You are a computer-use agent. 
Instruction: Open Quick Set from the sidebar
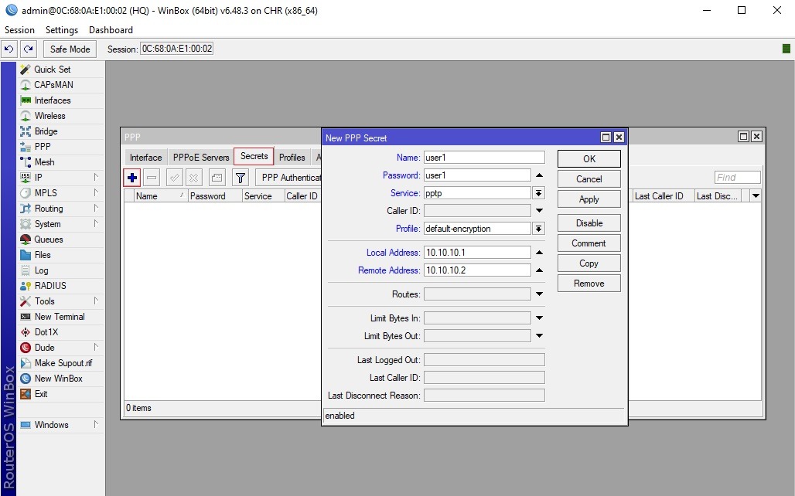click(52, 70)
